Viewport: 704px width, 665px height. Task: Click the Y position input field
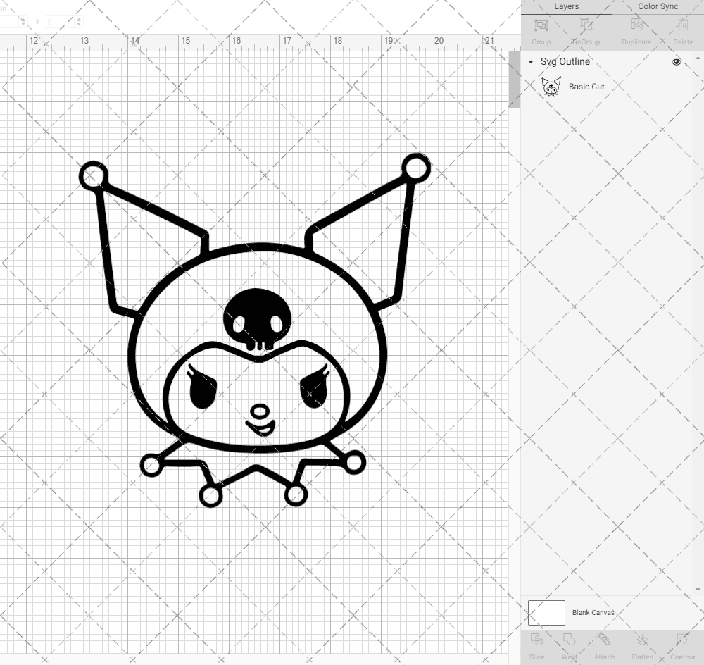click(x=59, y=22)
